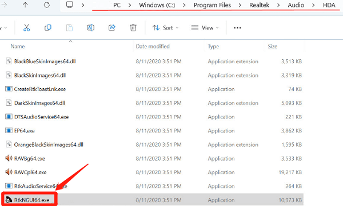Open the See more ellipsis menu

(237, 28)
